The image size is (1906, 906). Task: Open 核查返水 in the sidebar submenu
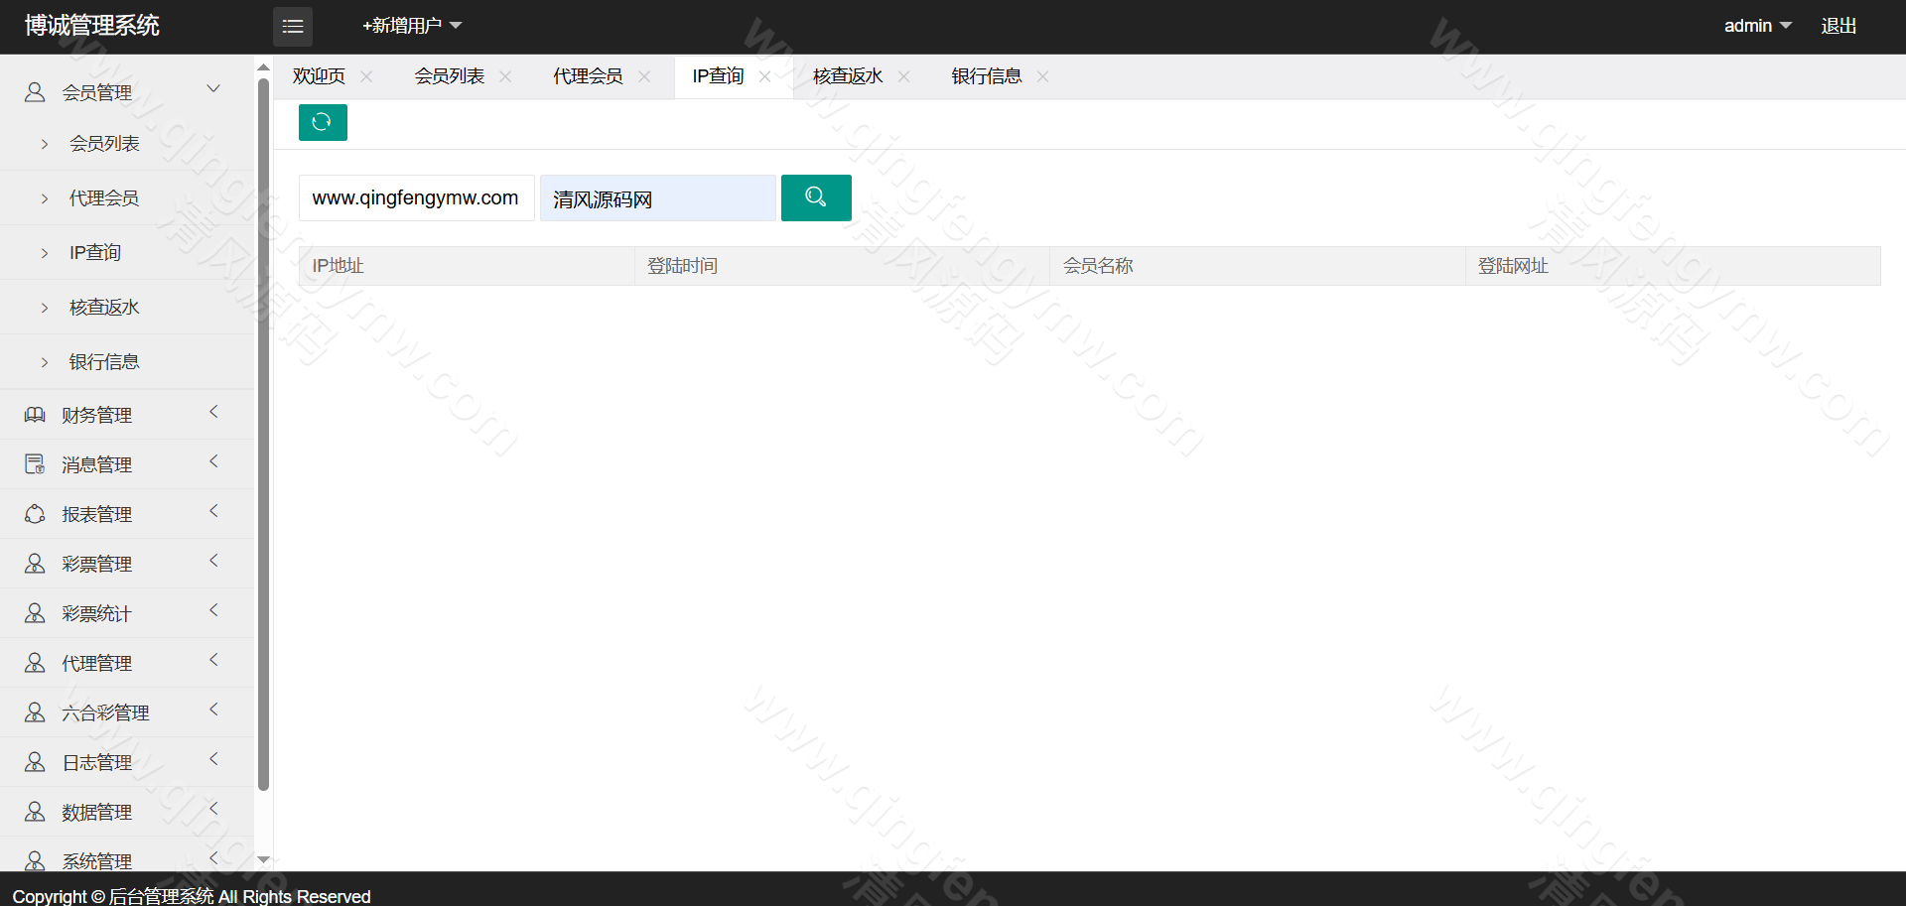pyautogui.click(x=104, y=308)
